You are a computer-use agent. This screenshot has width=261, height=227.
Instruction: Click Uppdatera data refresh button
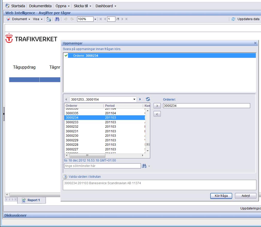pyautogui.click(x=245, y=19)
